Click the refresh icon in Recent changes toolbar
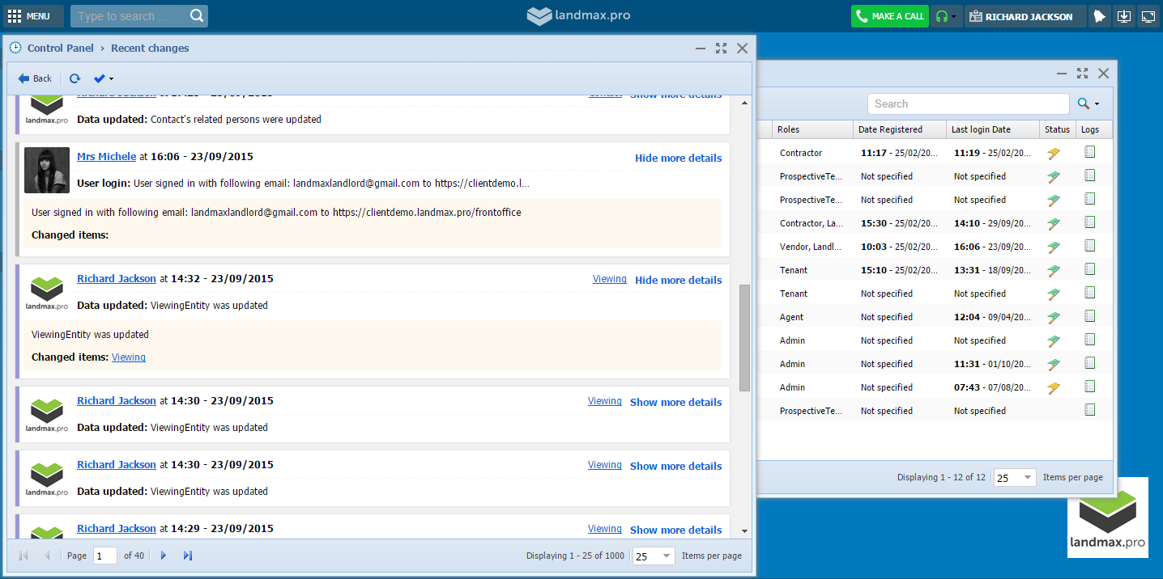Image resolution: width=1163 pixels, height=579 pixels. pyautogui.click(x=75, y=78)
